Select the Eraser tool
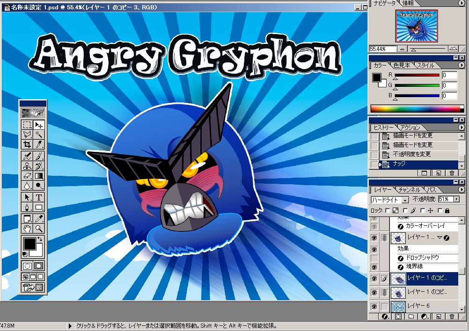Screen dimensions: 469x331 (27, 176)
